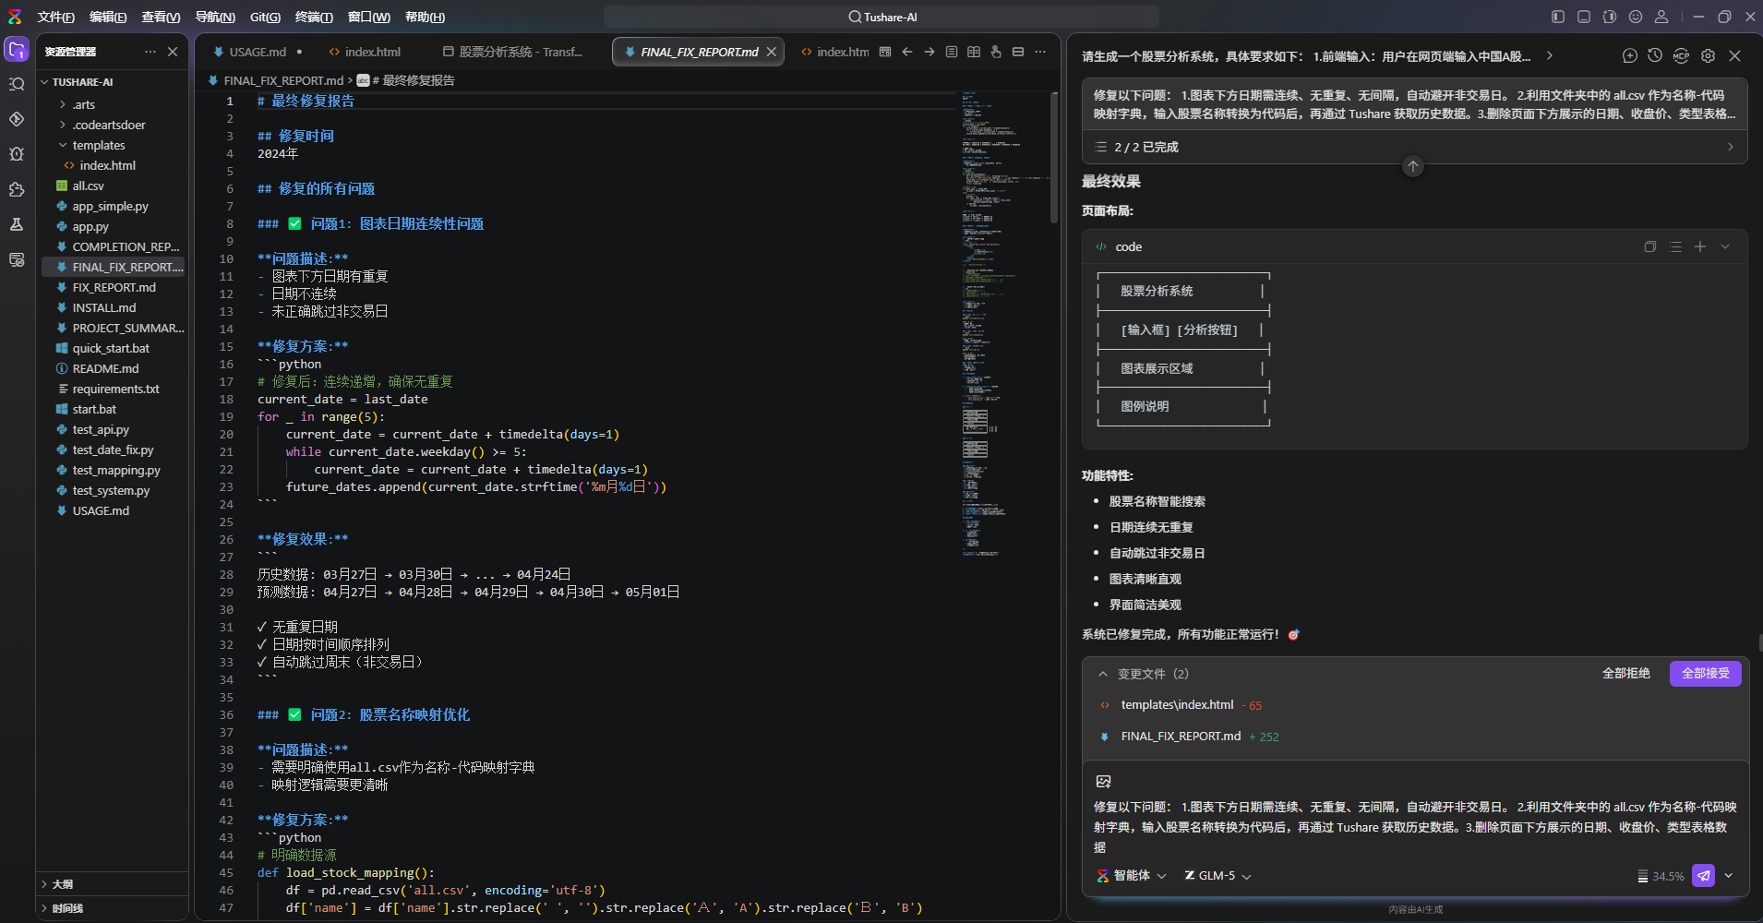Viewport: 1763px width, 923px height.
Task: Open the 智能体 agent mode dropdown
Action: click(1132, 876)
